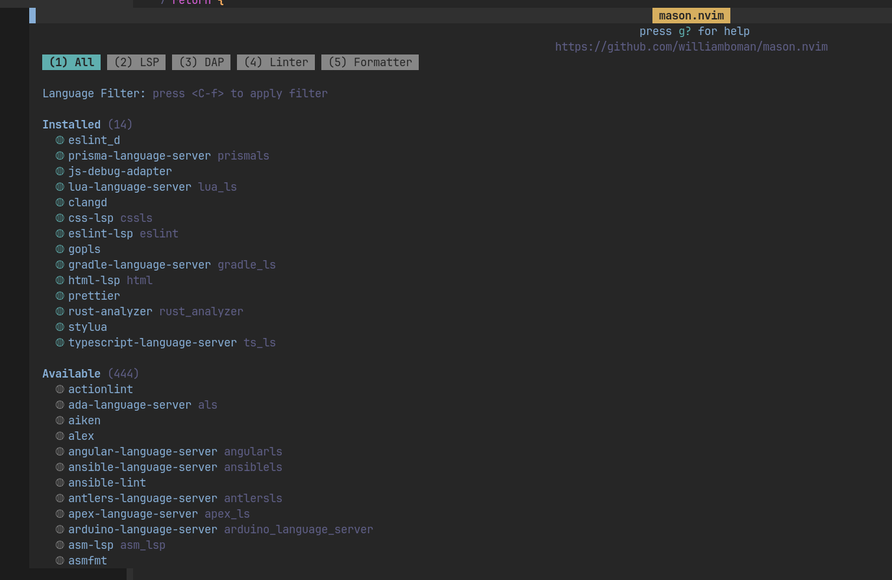Select the (1) All tab
892x580 pixels.
pos(71,62)
